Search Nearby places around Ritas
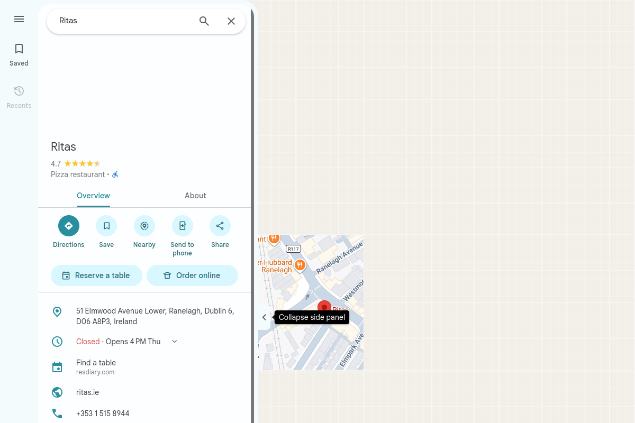This screenshot has width=635, height=423. 144,232
